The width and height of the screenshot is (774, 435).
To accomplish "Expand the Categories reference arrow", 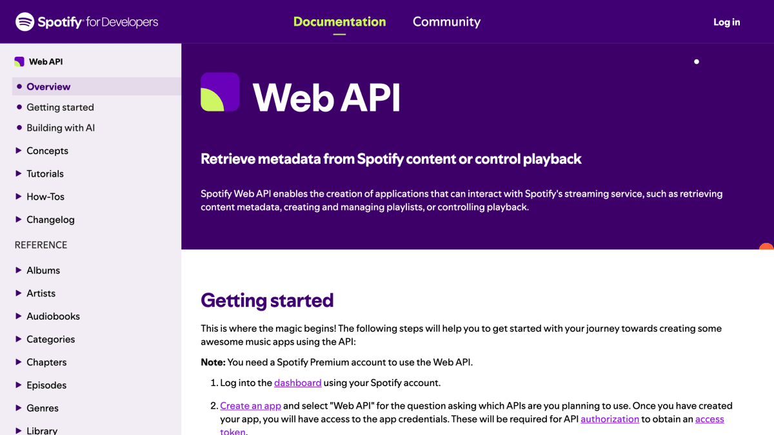I will click(x=19, y=339).
